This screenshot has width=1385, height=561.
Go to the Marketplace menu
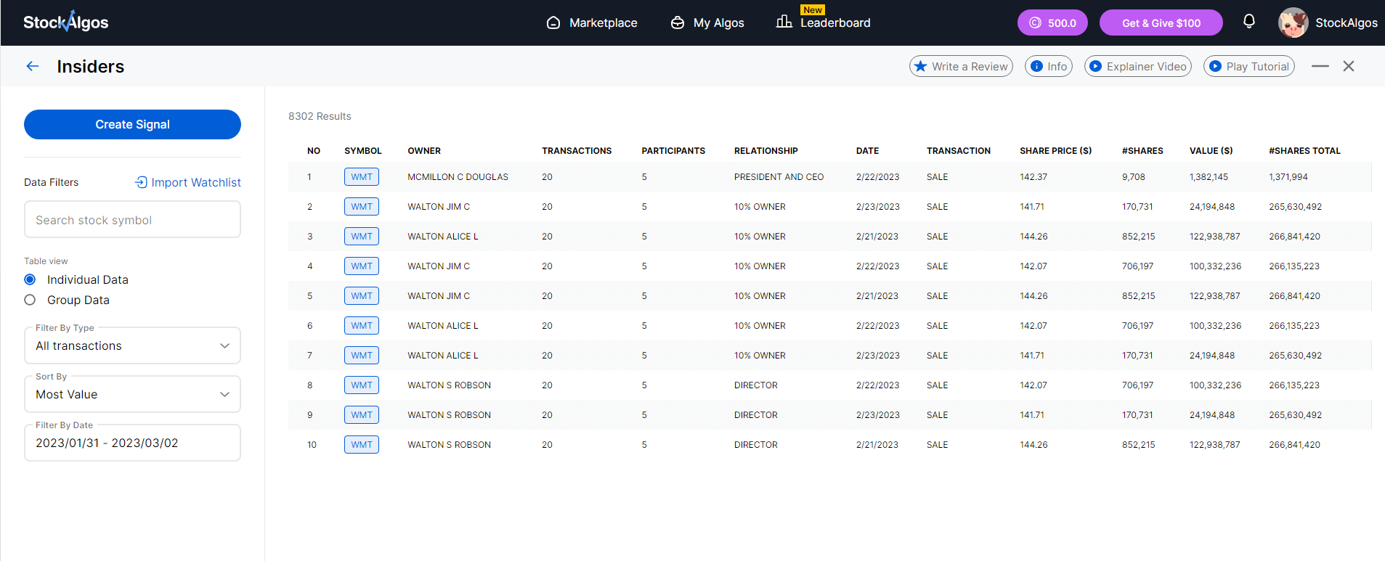tap(592, 22)
